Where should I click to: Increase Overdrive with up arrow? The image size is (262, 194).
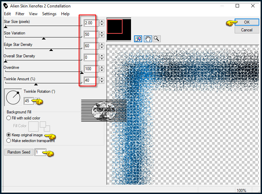[102, 67]
